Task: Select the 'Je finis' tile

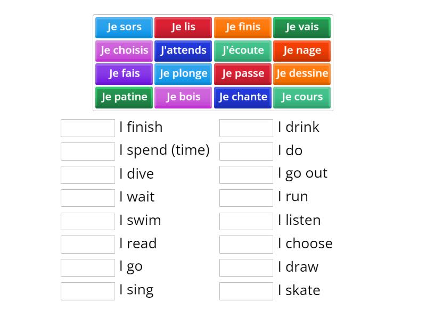Action: (x=242, y=27)
